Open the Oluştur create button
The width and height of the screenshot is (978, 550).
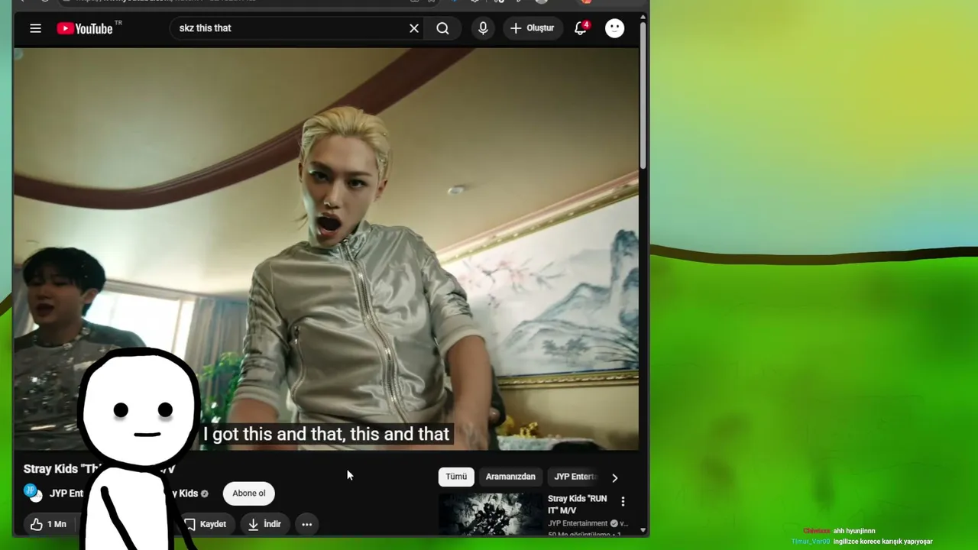click(x=533, y=28)
